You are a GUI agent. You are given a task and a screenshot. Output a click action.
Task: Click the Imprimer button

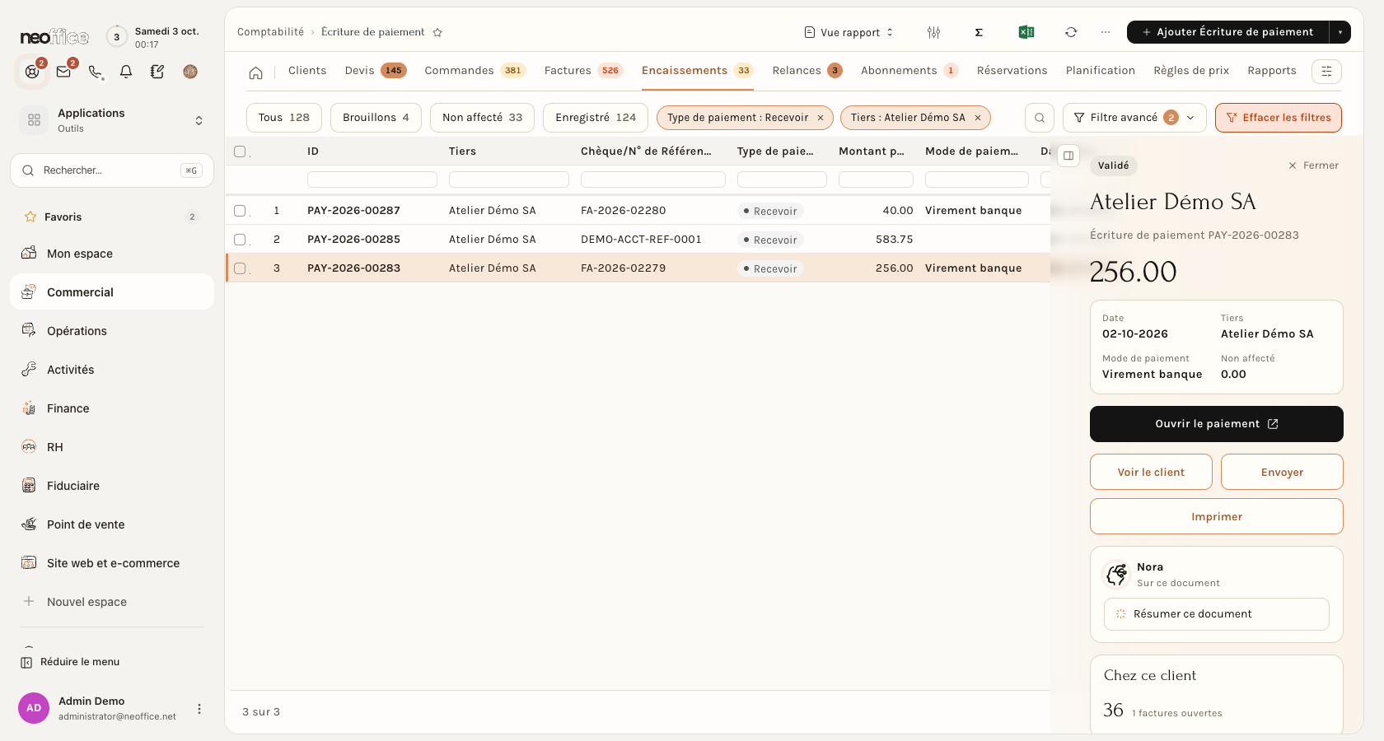coord(1216,516)
